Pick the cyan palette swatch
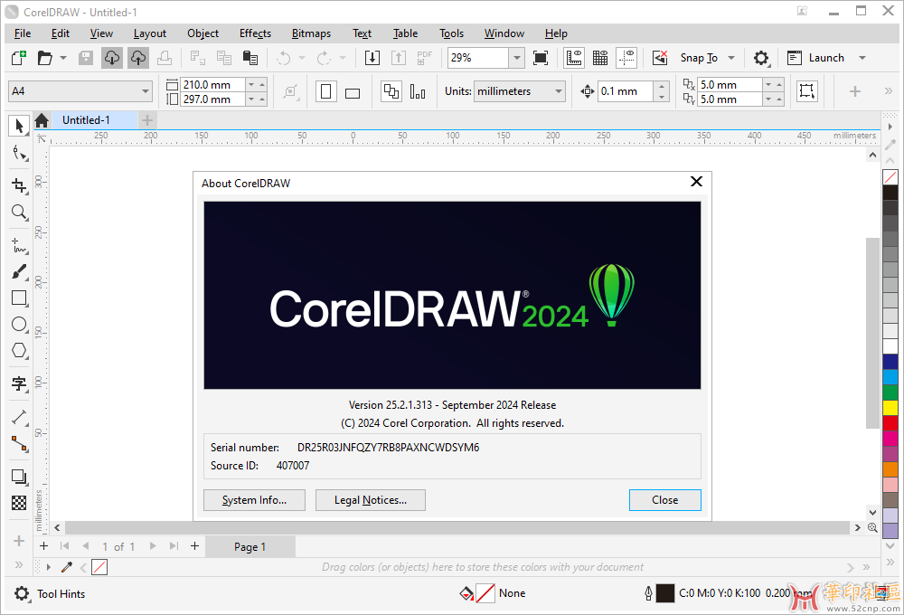Viewport: 904px width, 615px height. 890,377
